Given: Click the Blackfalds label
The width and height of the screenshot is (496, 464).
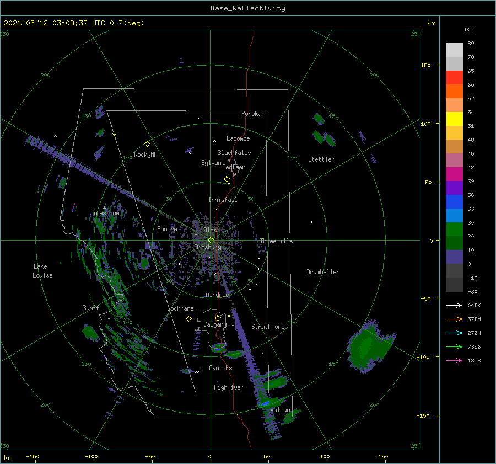Looking at the screenshot, I should [x=234, y=153].
